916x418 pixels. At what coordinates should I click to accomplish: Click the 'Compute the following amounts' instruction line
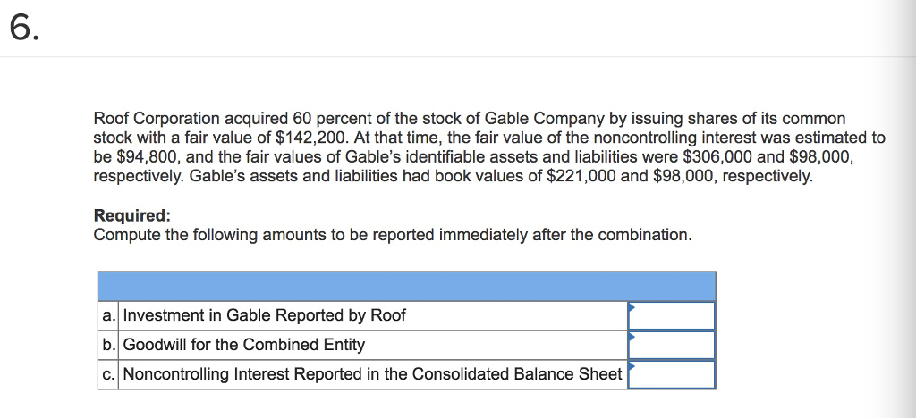(393, 235)
